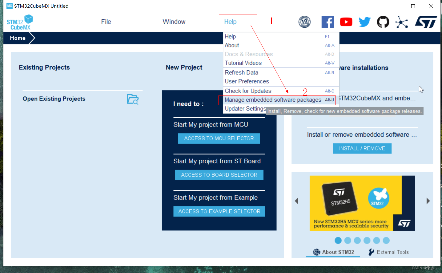
Task: Click ACCESS TO MCU SELECTOR button
Action: click(x=219, y=138)
